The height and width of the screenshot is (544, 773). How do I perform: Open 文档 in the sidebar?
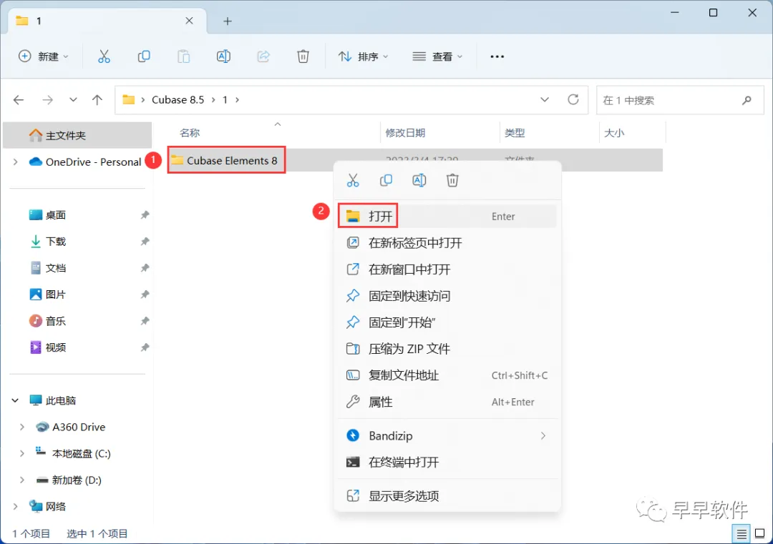(x=56, y=268)
